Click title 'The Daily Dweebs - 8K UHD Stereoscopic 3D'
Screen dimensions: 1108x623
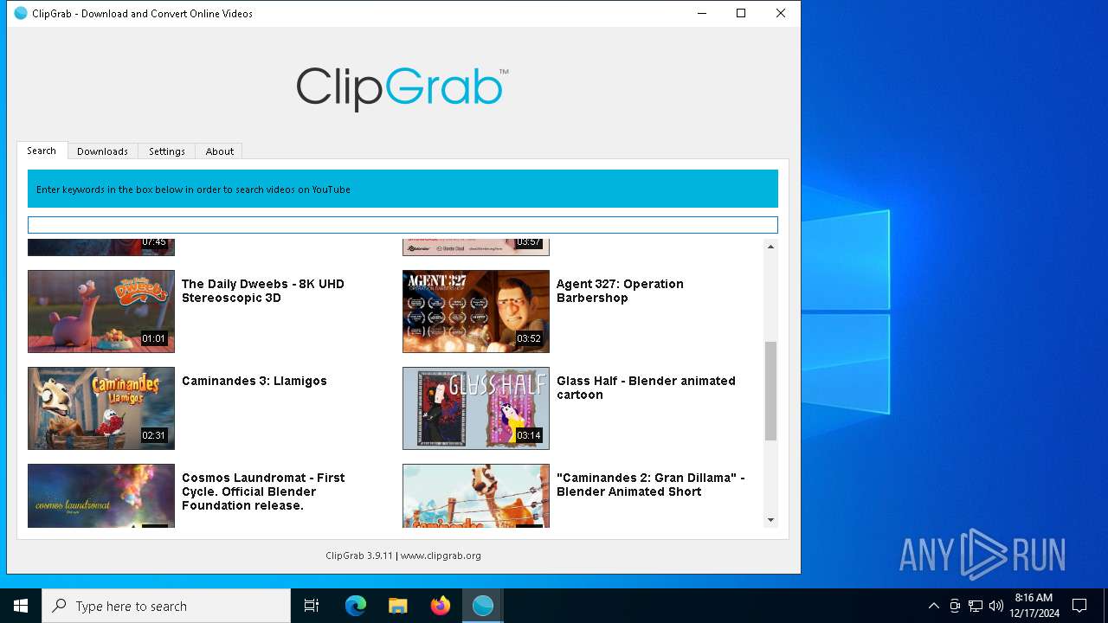(x=263, y=291)
